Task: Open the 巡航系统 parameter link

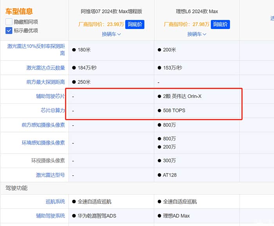Action: point(55,201)
